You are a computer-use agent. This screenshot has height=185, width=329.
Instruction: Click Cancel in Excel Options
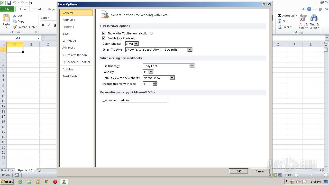click(260, 171)
